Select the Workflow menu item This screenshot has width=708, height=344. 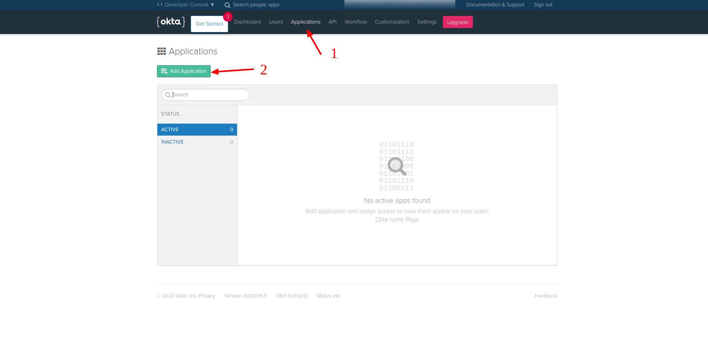(x=356, y=22)
